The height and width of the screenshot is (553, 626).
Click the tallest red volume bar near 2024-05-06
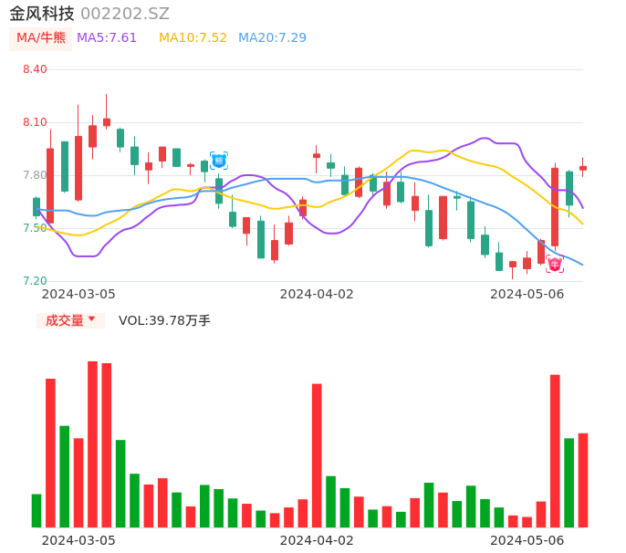coord(555,451)
